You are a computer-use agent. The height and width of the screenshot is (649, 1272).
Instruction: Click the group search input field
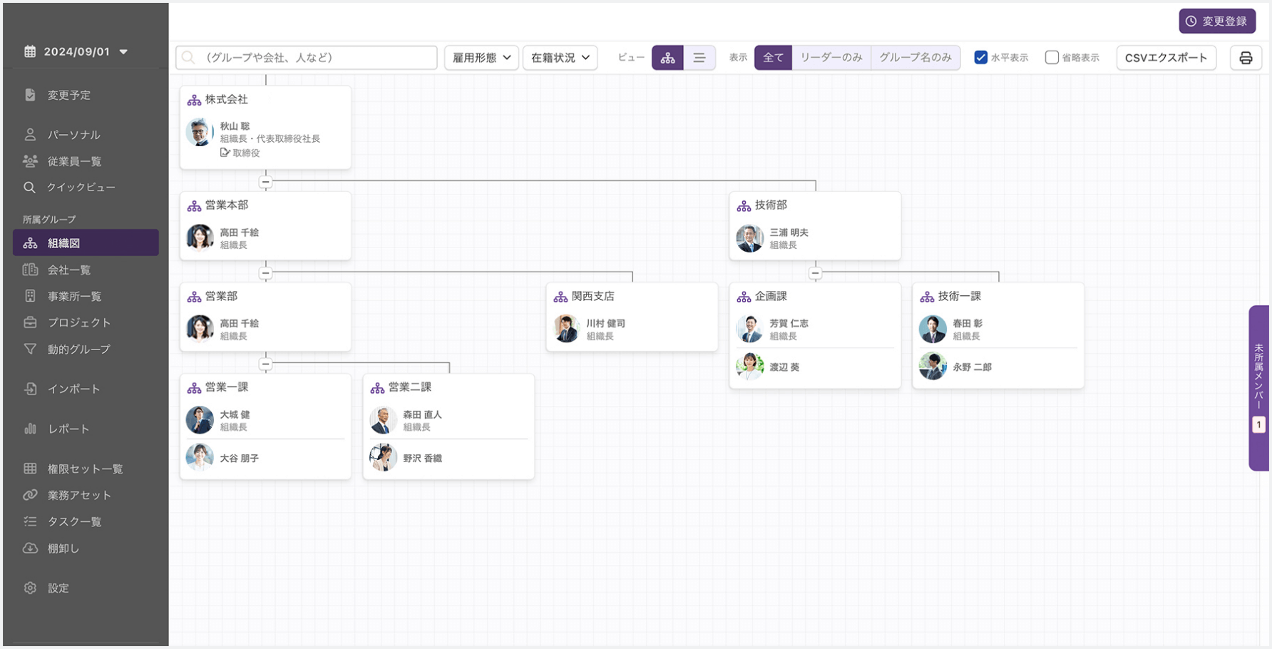[x=307, y=57]
